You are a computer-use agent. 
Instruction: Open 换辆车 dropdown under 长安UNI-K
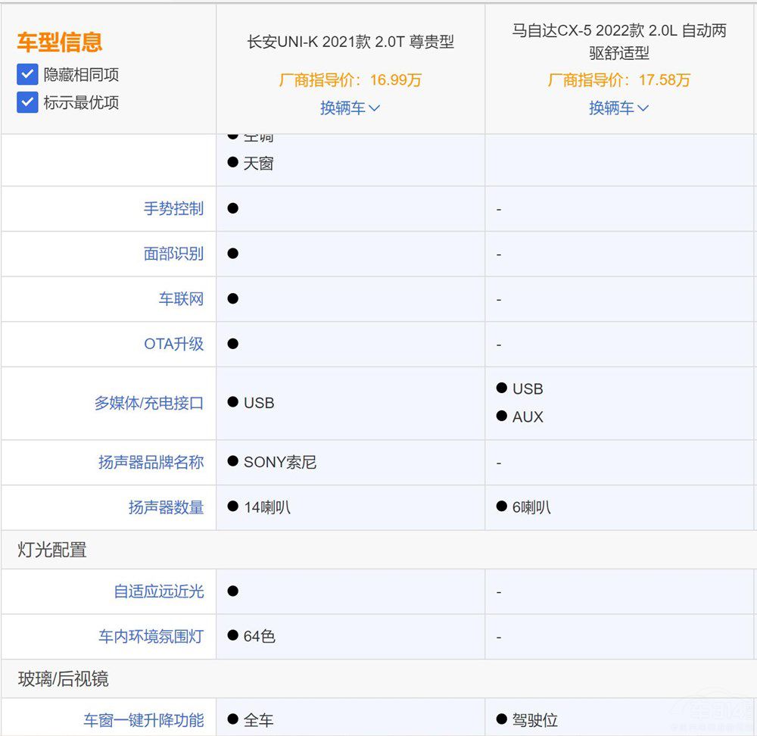pos(350,108)
